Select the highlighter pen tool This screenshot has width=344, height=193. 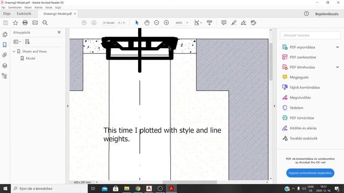point(234,23)
